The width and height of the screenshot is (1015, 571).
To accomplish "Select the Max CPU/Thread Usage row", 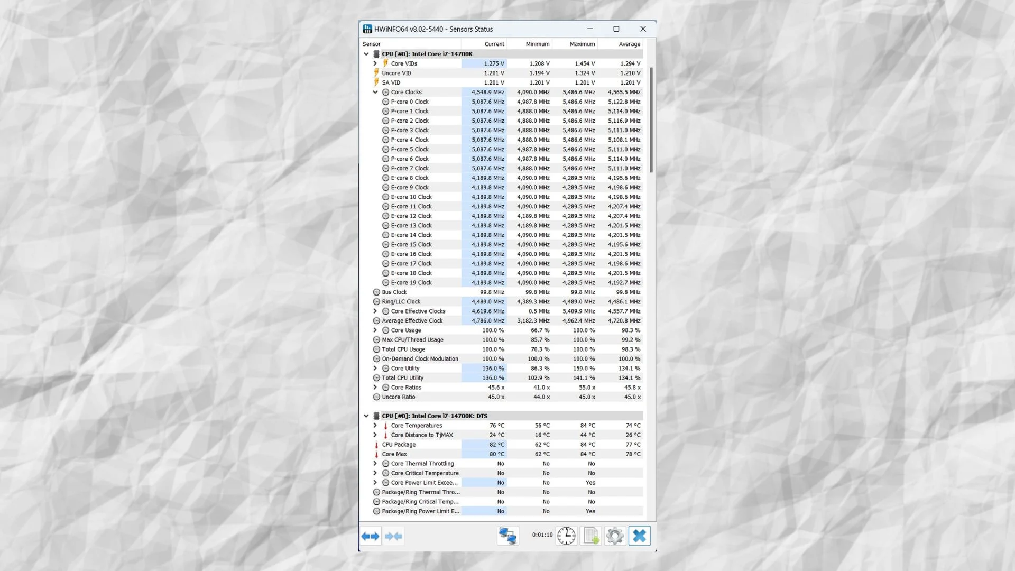I will point(502,340).
